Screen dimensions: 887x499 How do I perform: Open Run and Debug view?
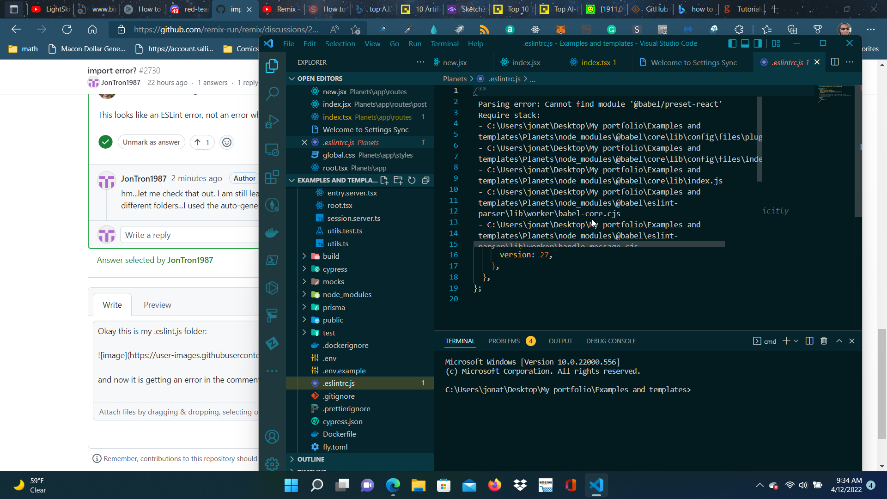point(272,122)
